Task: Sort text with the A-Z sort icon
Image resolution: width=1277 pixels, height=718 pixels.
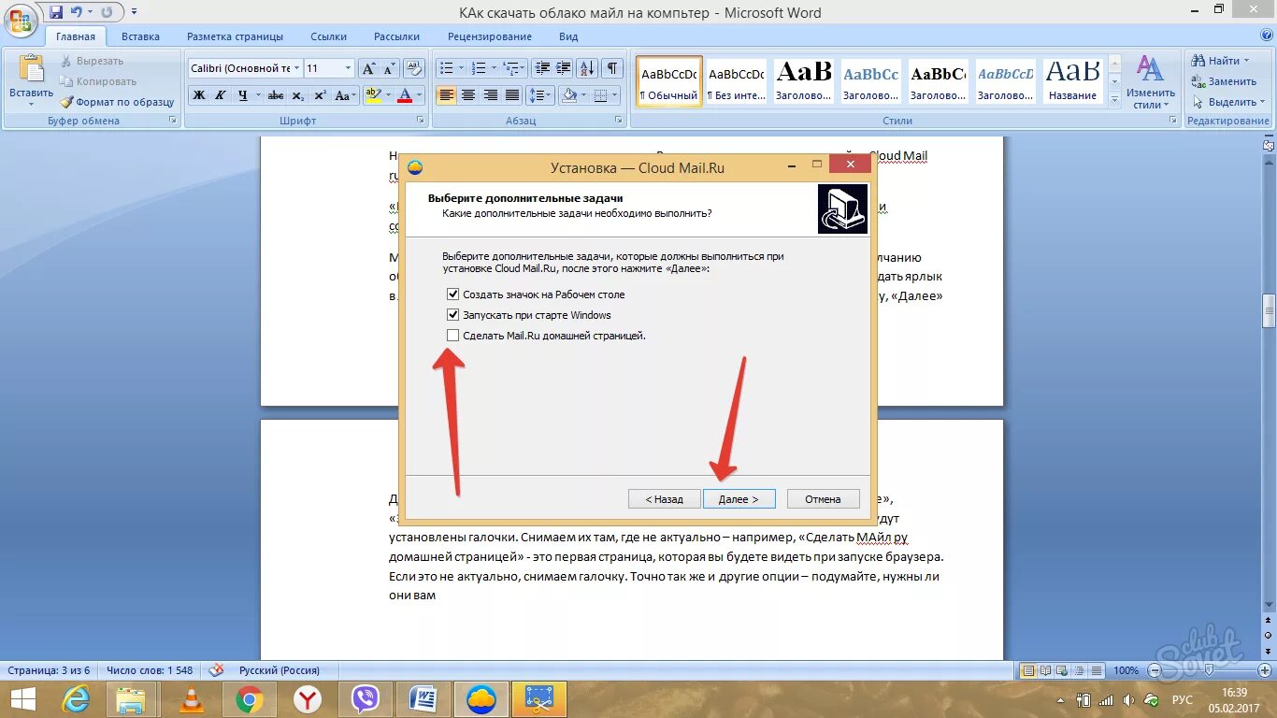Action: pos(587,68)
